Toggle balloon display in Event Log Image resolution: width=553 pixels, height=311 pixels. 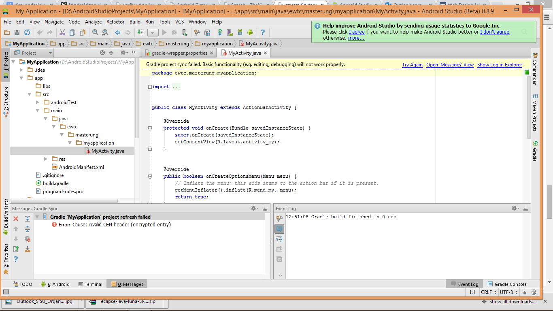(x=279, y=229)
